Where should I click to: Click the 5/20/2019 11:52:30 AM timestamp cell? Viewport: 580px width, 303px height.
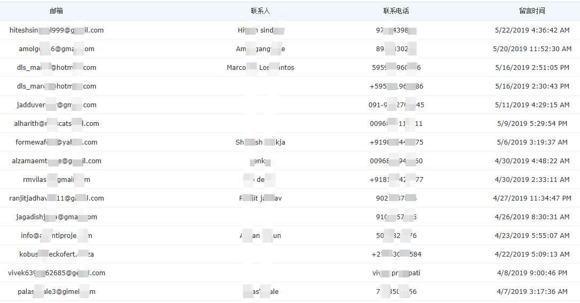pos(532,49)
